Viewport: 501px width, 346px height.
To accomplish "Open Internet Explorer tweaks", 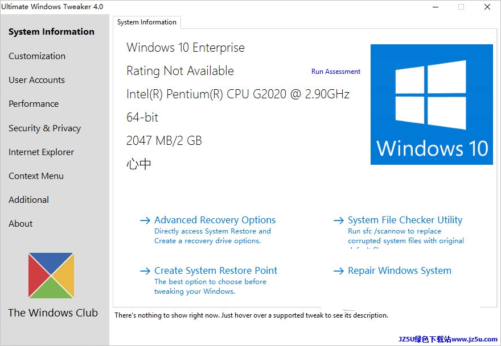I will tap(41, 152).
